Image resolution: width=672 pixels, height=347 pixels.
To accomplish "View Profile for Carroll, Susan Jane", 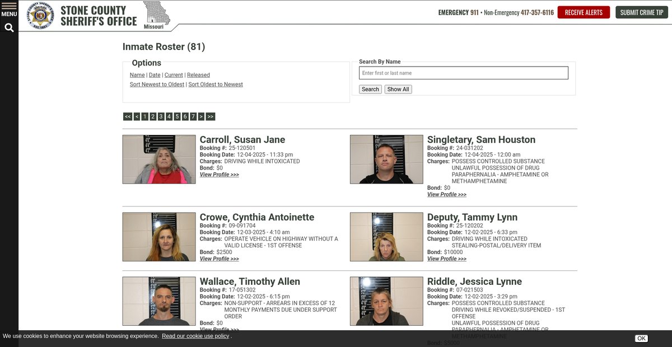I will click(220, 175).
